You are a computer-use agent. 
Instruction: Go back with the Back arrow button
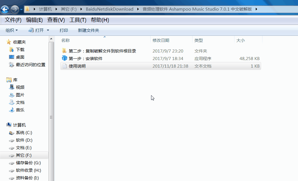click(5, 9)
